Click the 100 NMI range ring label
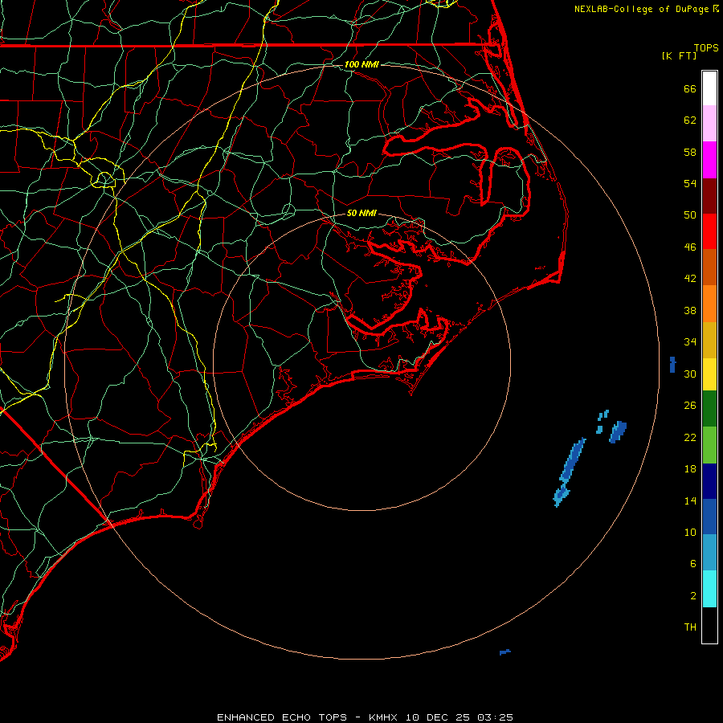The image size is (723, 723). [361, 64]
